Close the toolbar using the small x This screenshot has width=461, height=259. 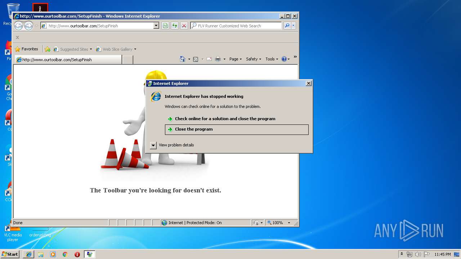pos(17,37)
